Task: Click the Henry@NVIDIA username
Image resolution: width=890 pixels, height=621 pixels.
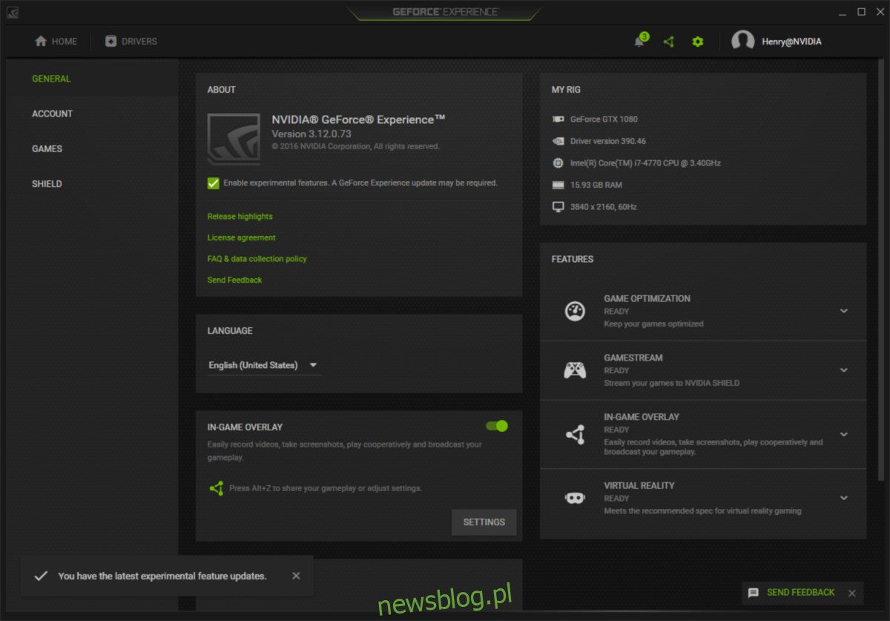Action: [791, 42]
